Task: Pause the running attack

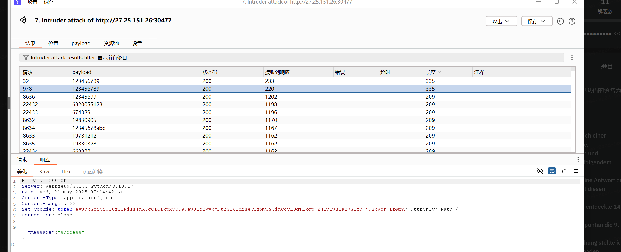Action: (560, 21)
